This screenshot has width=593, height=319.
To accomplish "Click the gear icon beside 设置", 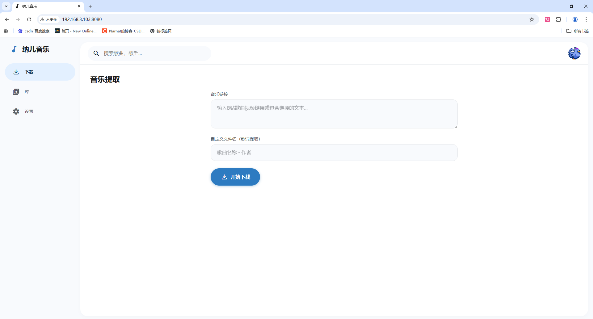I will (x=16, y=111).
